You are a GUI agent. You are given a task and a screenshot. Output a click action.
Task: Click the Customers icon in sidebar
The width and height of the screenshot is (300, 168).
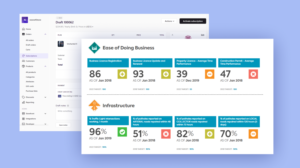[23, 61]
